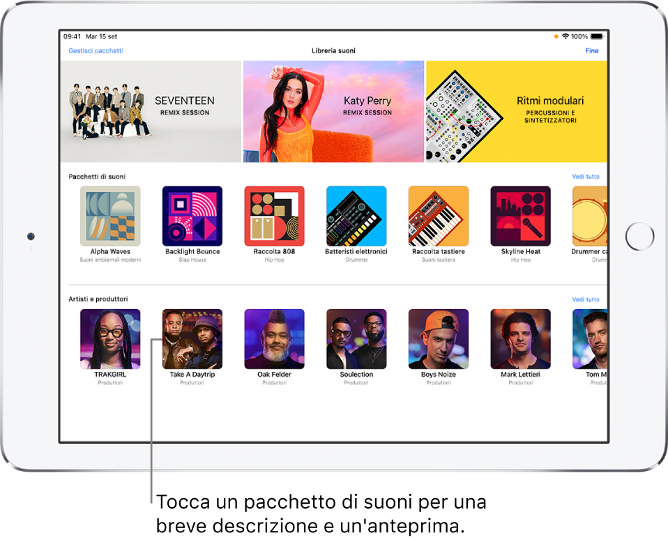Tap the Mark Lettieri name label
This screenshot has width=668, height=540.
(521, 374)
